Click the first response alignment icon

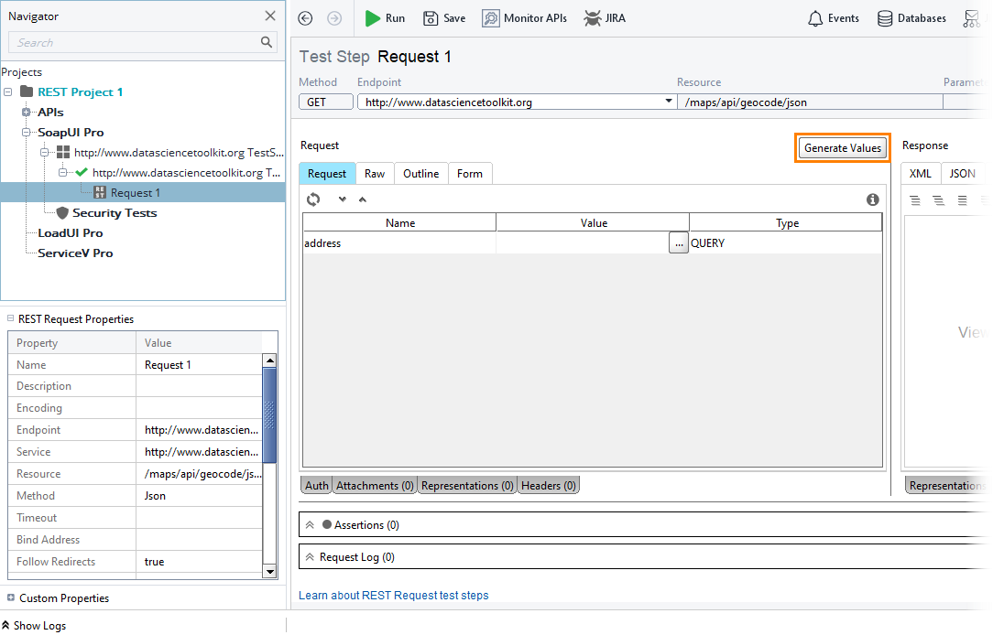[x=915, y=200]
